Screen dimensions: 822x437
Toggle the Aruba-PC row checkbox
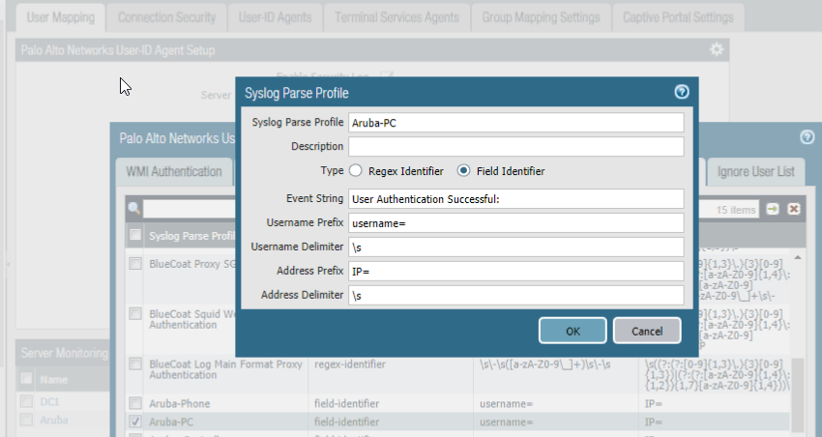(x=135, y=422)
